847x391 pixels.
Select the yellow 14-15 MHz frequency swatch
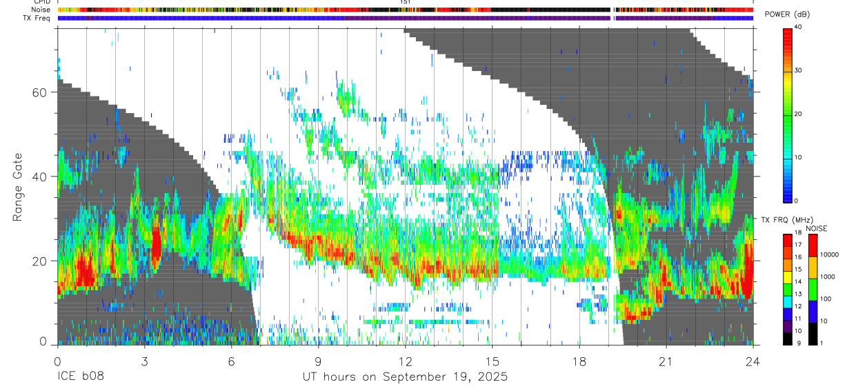pyautogui.click(x=787, y=277)
